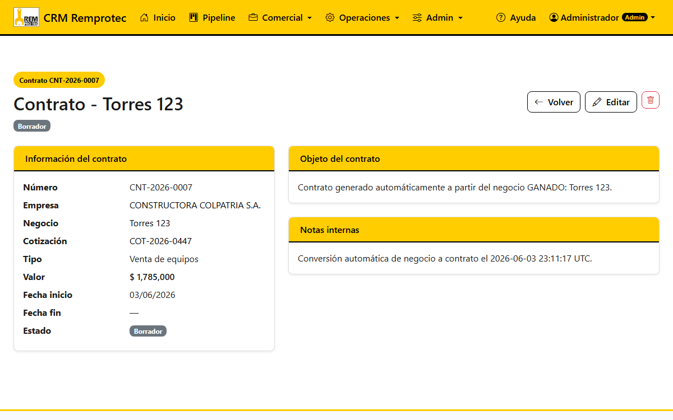Open the Administrador account dropdown caret

653,18
